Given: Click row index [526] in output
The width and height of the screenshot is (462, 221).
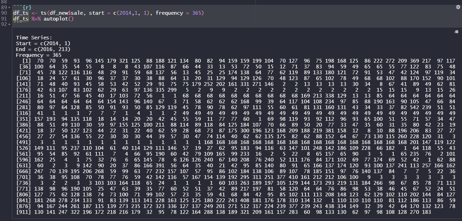Looking at the screenshot, I should point(23,148).
